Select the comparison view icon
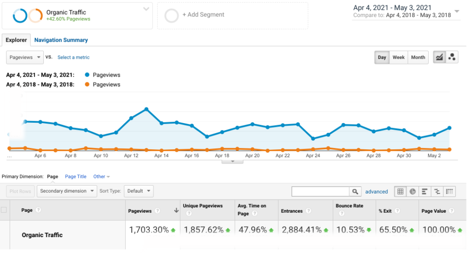 click(437, 192)
